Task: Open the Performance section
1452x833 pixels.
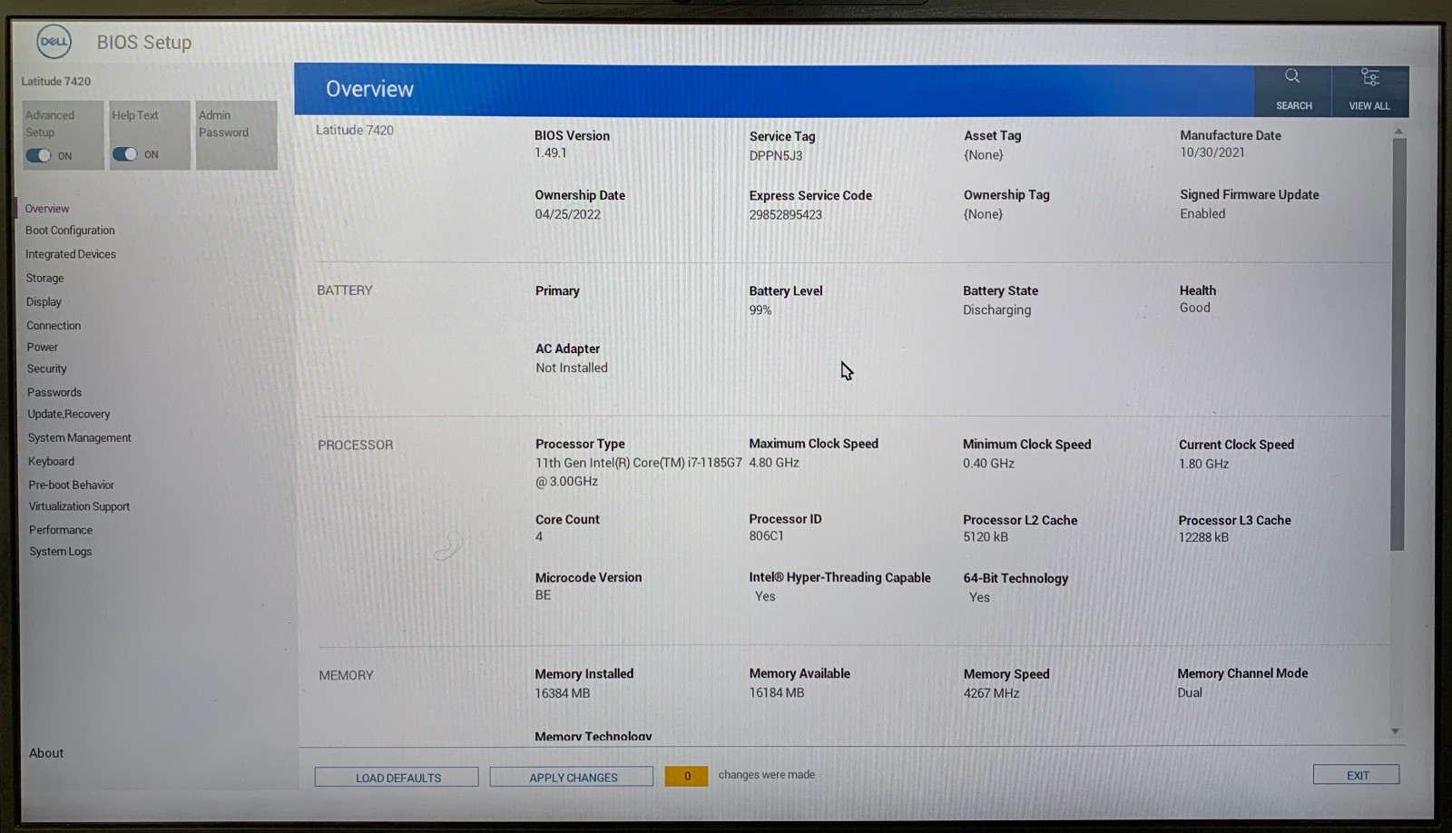Action: coord(61,530)
